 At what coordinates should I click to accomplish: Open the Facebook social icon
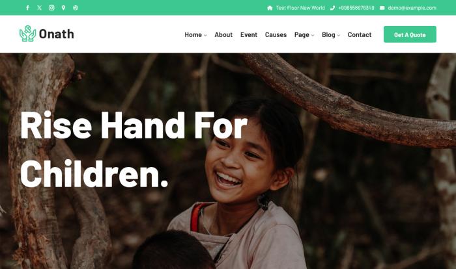pyautogui.click(x=27, y=8)
